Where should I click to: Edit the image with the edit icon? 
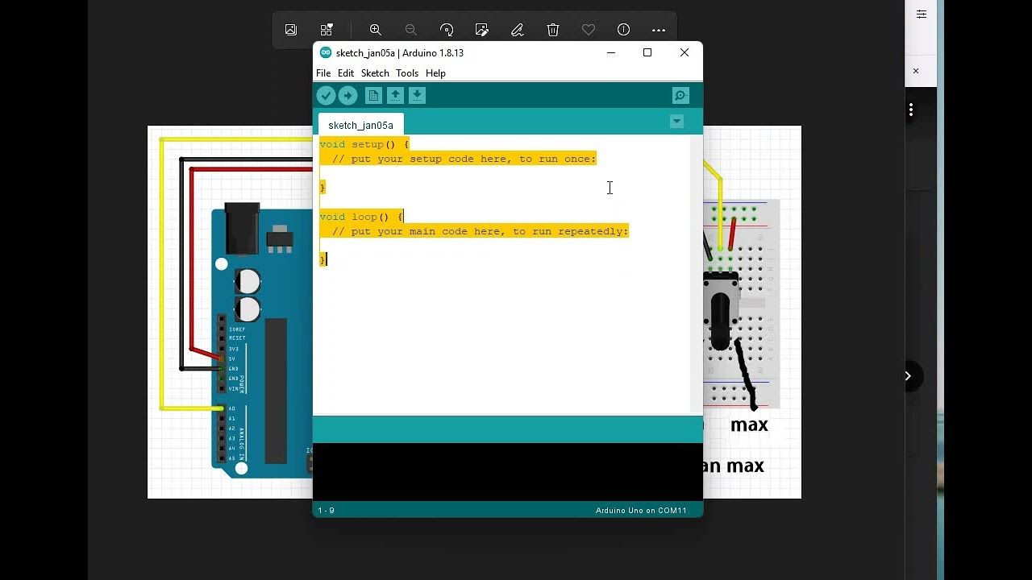[482, 30]
